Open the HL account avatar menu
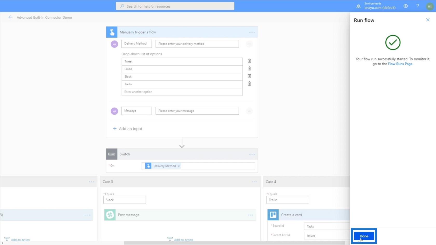 tap(430, 6)
